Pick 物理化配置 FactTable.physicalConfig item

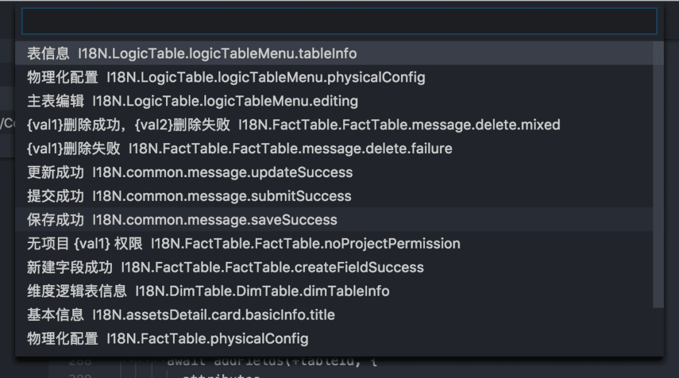tap(168, 339)
